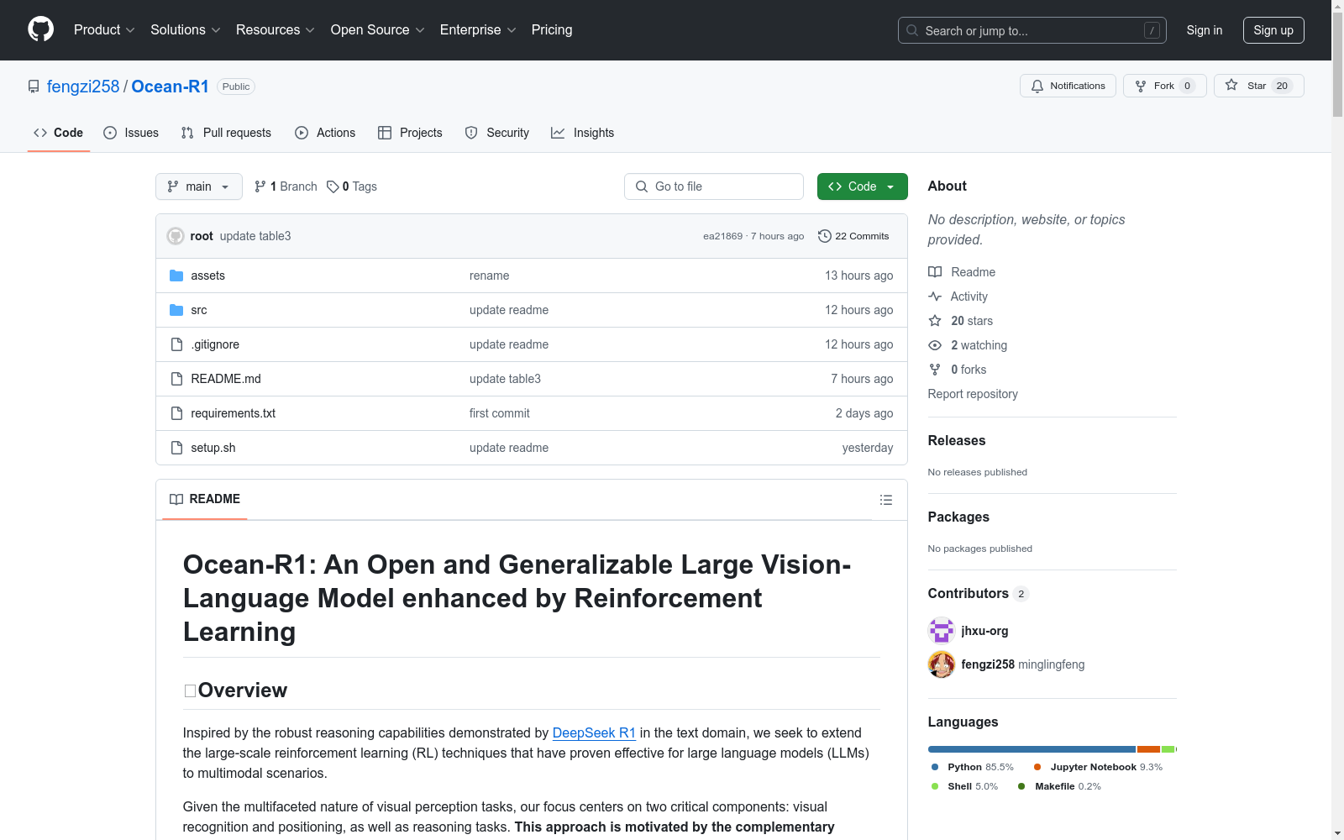Screen dimensions: 1344x840
Task: Click the Sign up button
Action: pyautogui.click(x=1273, y=30)
